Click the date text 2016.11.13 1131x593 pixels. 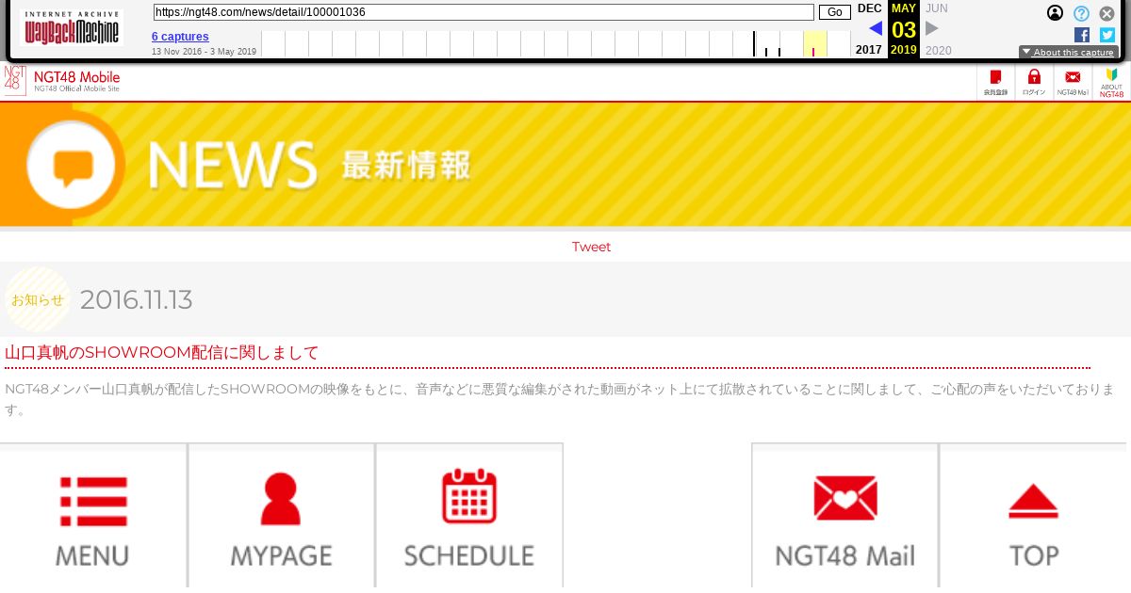click(137, 299)
